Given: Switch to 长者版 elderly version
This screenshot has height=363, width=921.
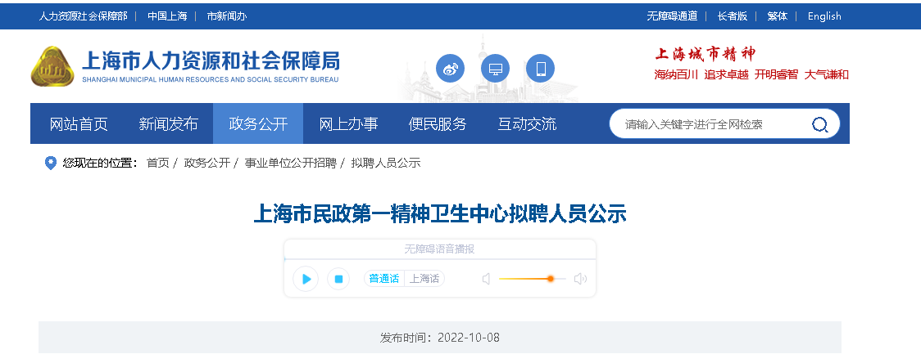Looking at the screenshot, I should click(x=733, y=16).
